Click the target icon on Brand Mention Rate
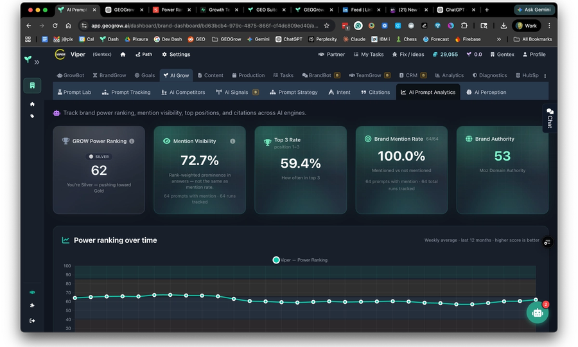The image size is (578, 347). (x=368, y=139)
